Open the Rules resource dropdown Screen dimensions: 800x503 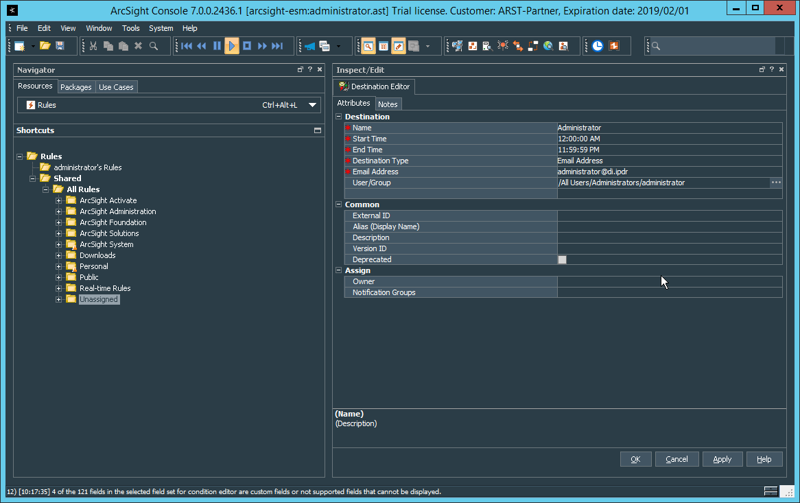313,105
